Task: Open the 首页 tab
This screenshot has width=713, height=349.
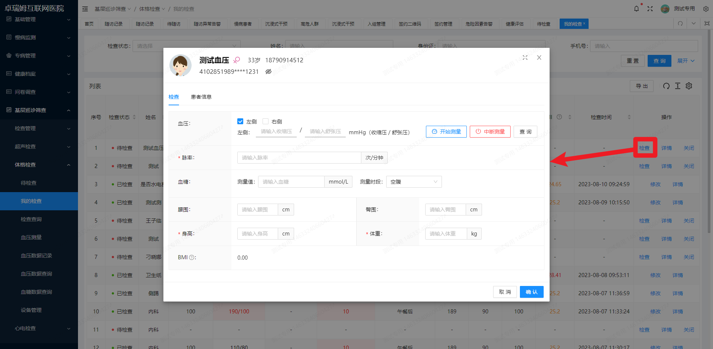Action: [x=89, y=24]
